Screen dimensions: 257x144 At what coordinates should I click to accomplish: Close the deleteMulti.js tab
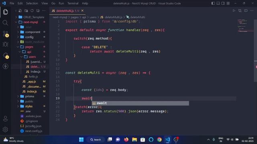[x=82, y=11]
